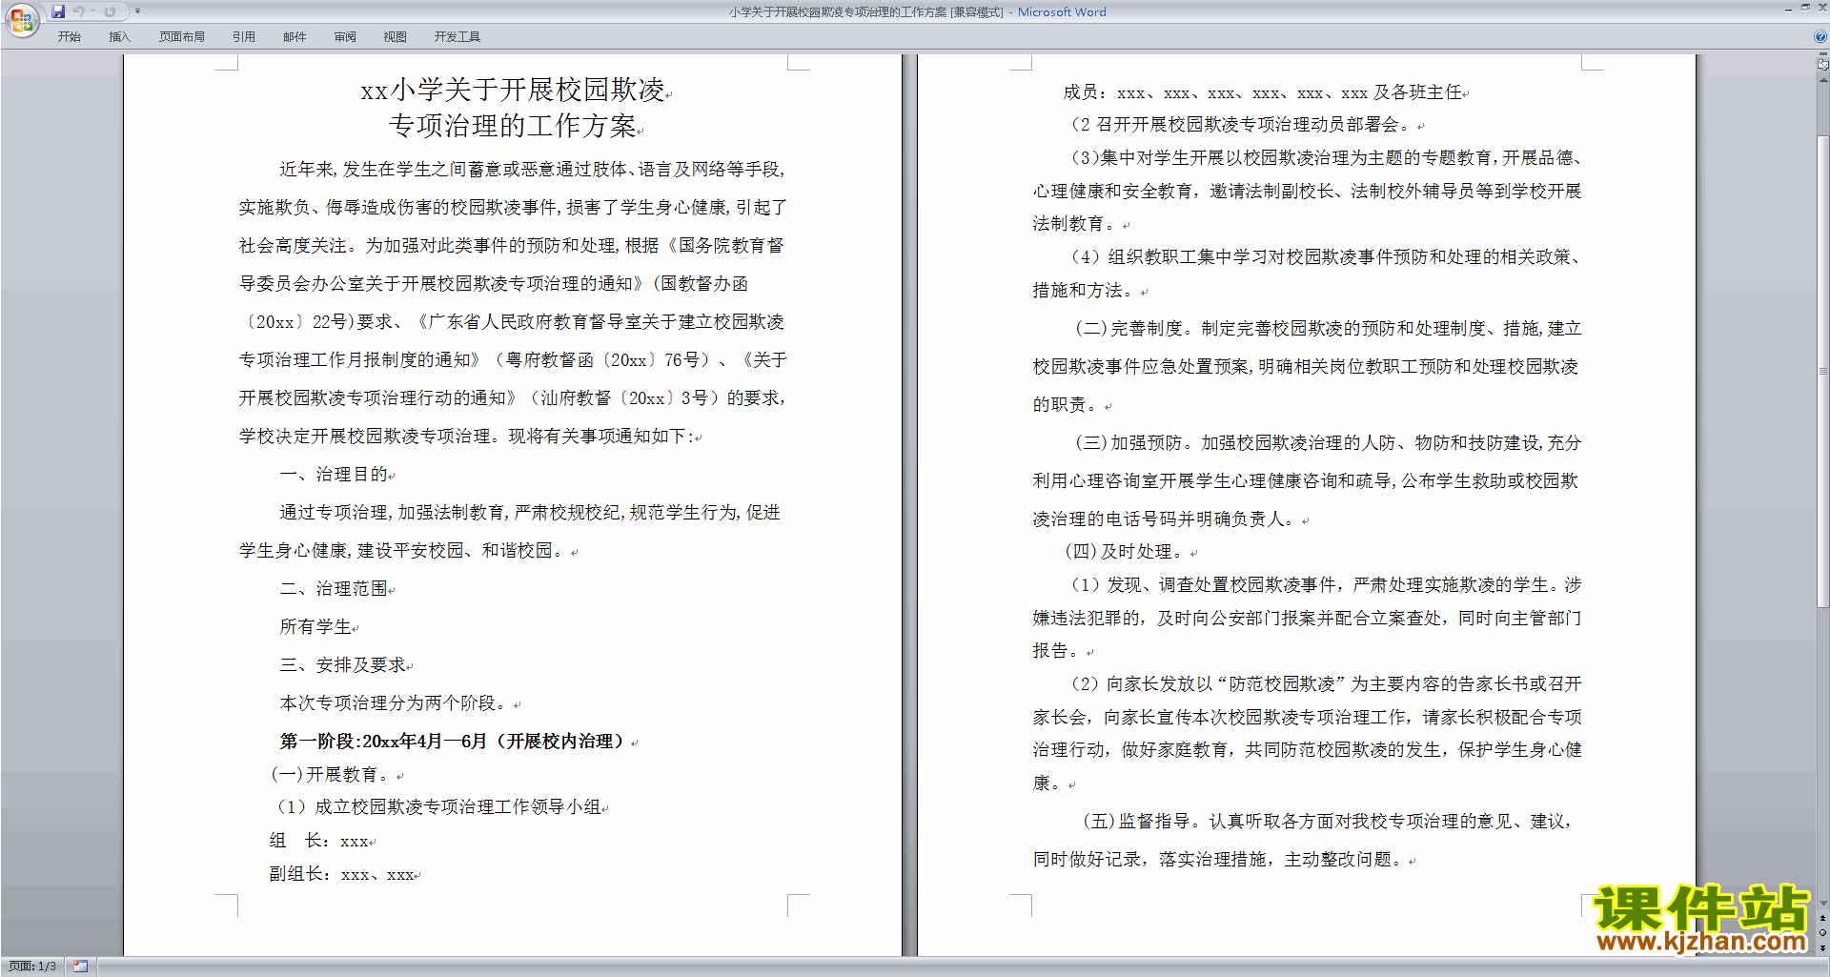
Task: Open the 开发工具 tab
Action: [x=457, y=37]
